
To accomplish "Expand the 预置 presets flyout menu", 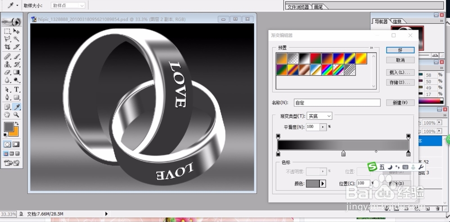I will pyautogui.click(x=371, y=48).
